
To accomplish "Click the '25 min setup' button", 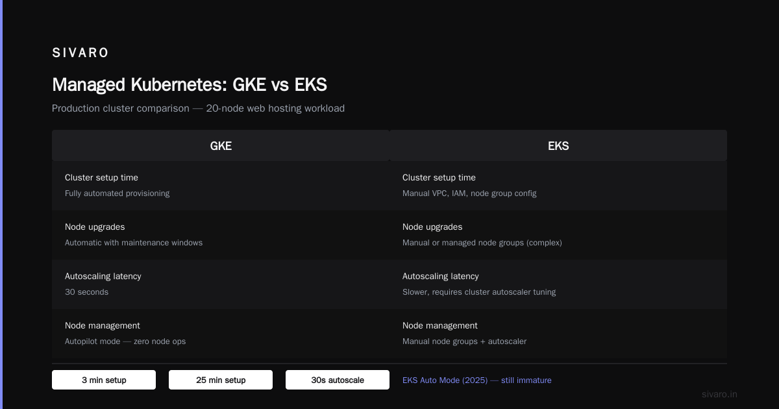I will pyautogui.click(x=221, y=380).
